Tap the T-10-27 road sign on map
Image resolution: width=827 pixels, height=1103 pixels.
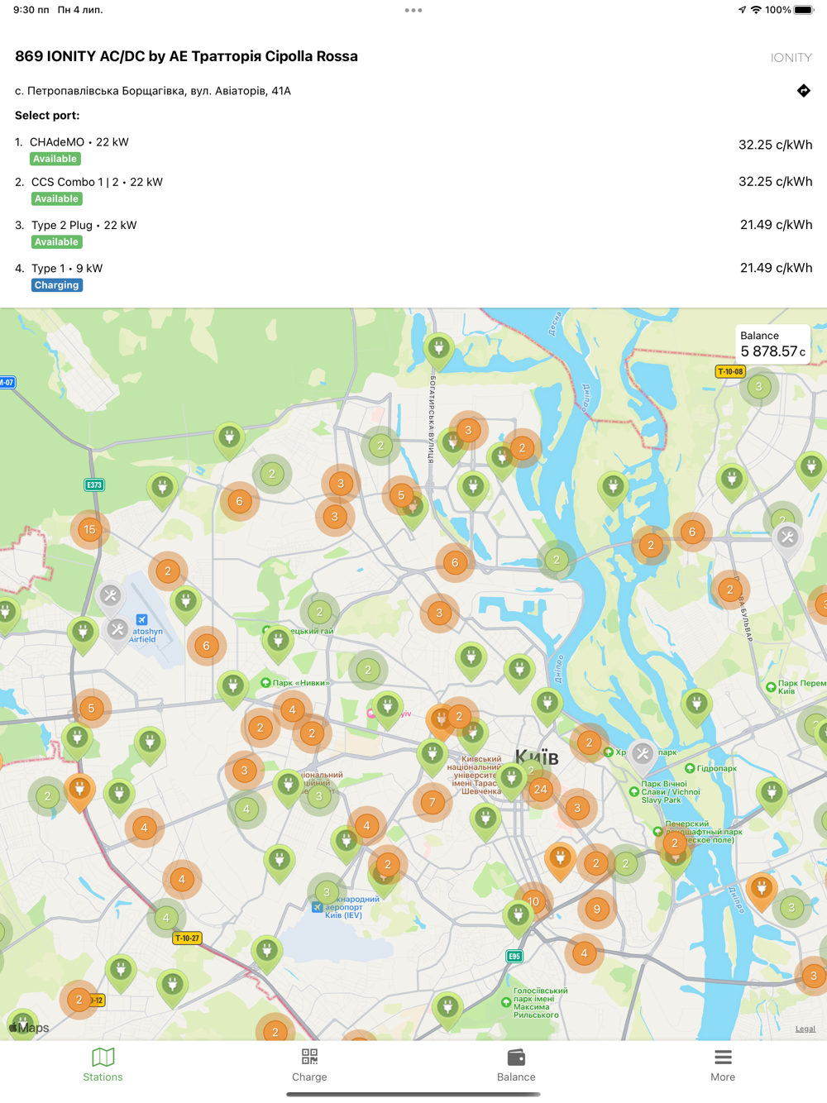click(x=187, y=938)
